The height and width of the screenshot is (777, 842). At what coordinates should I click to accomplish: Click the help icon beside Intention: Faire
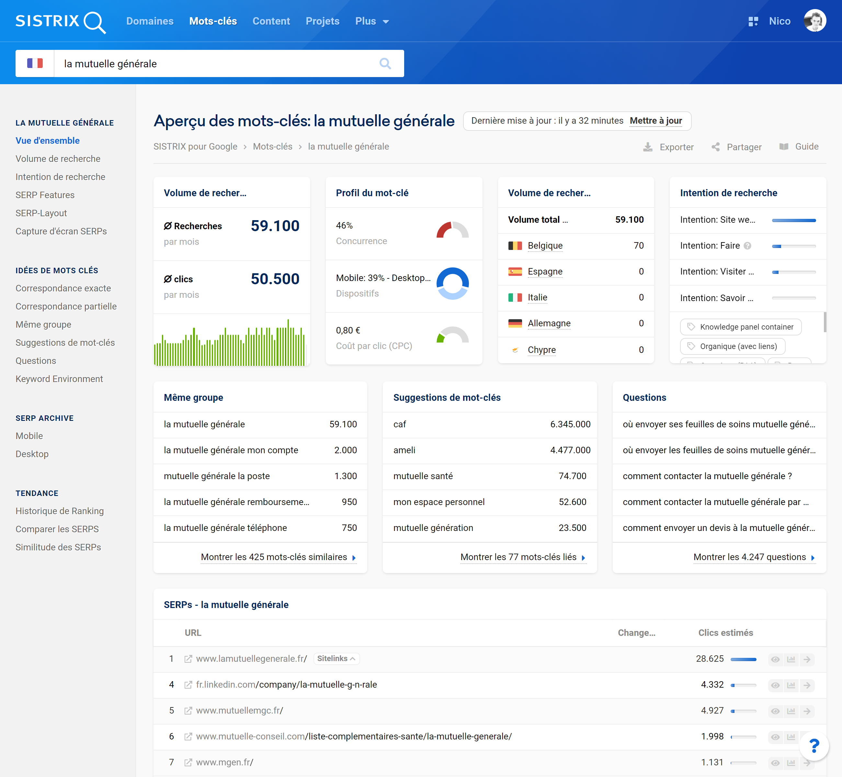[x=747, y=246]
